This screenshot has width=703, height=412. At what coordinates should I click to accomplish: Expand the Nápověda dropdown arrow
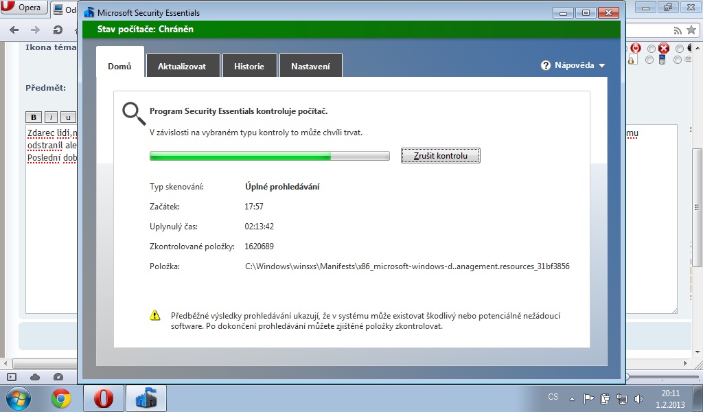[601, 65]
